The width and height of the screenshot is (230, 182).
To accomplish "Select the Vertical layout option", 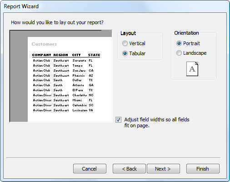I will (x=134, y=43).
